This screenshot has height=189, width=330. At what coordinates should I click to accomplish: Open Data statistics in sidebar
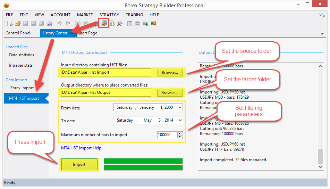(x=22, y=55)
